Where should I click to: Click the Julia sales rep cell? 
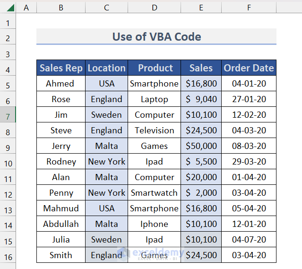pyautogui.click(x=61, y=240)
